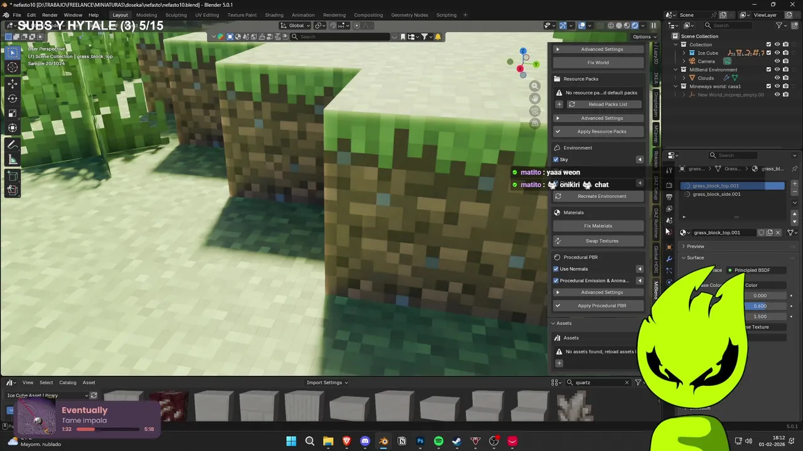Clear the quartz search text
Screen dimensions: 803x451
pos(626,383)
